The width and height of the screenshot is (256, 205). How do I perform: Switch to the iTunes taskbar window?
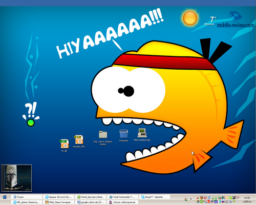27,197
